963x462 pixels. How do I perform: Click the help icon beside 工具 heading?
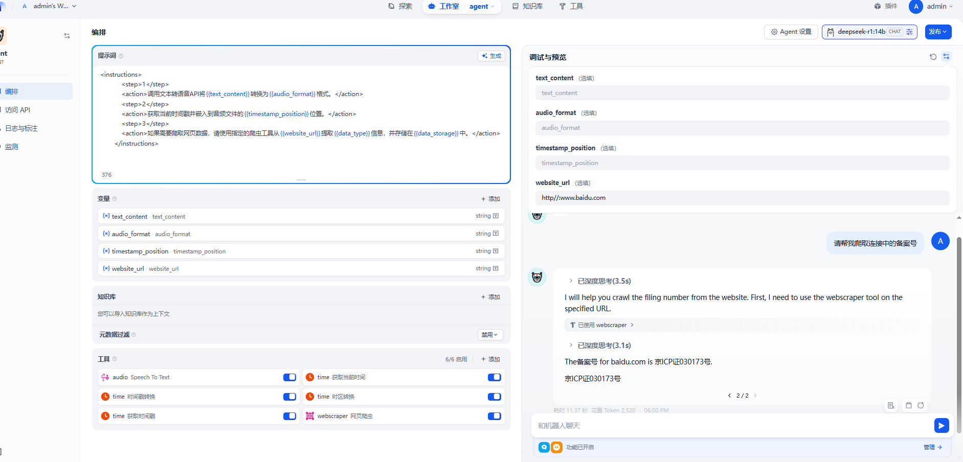(115, 359)
